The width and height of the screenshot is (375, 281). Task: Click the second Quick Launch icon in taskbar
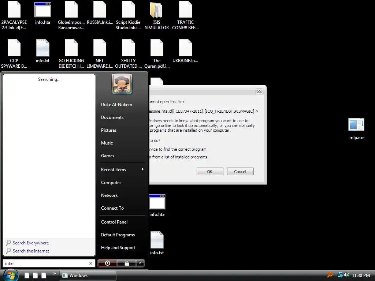pos(36,275)
